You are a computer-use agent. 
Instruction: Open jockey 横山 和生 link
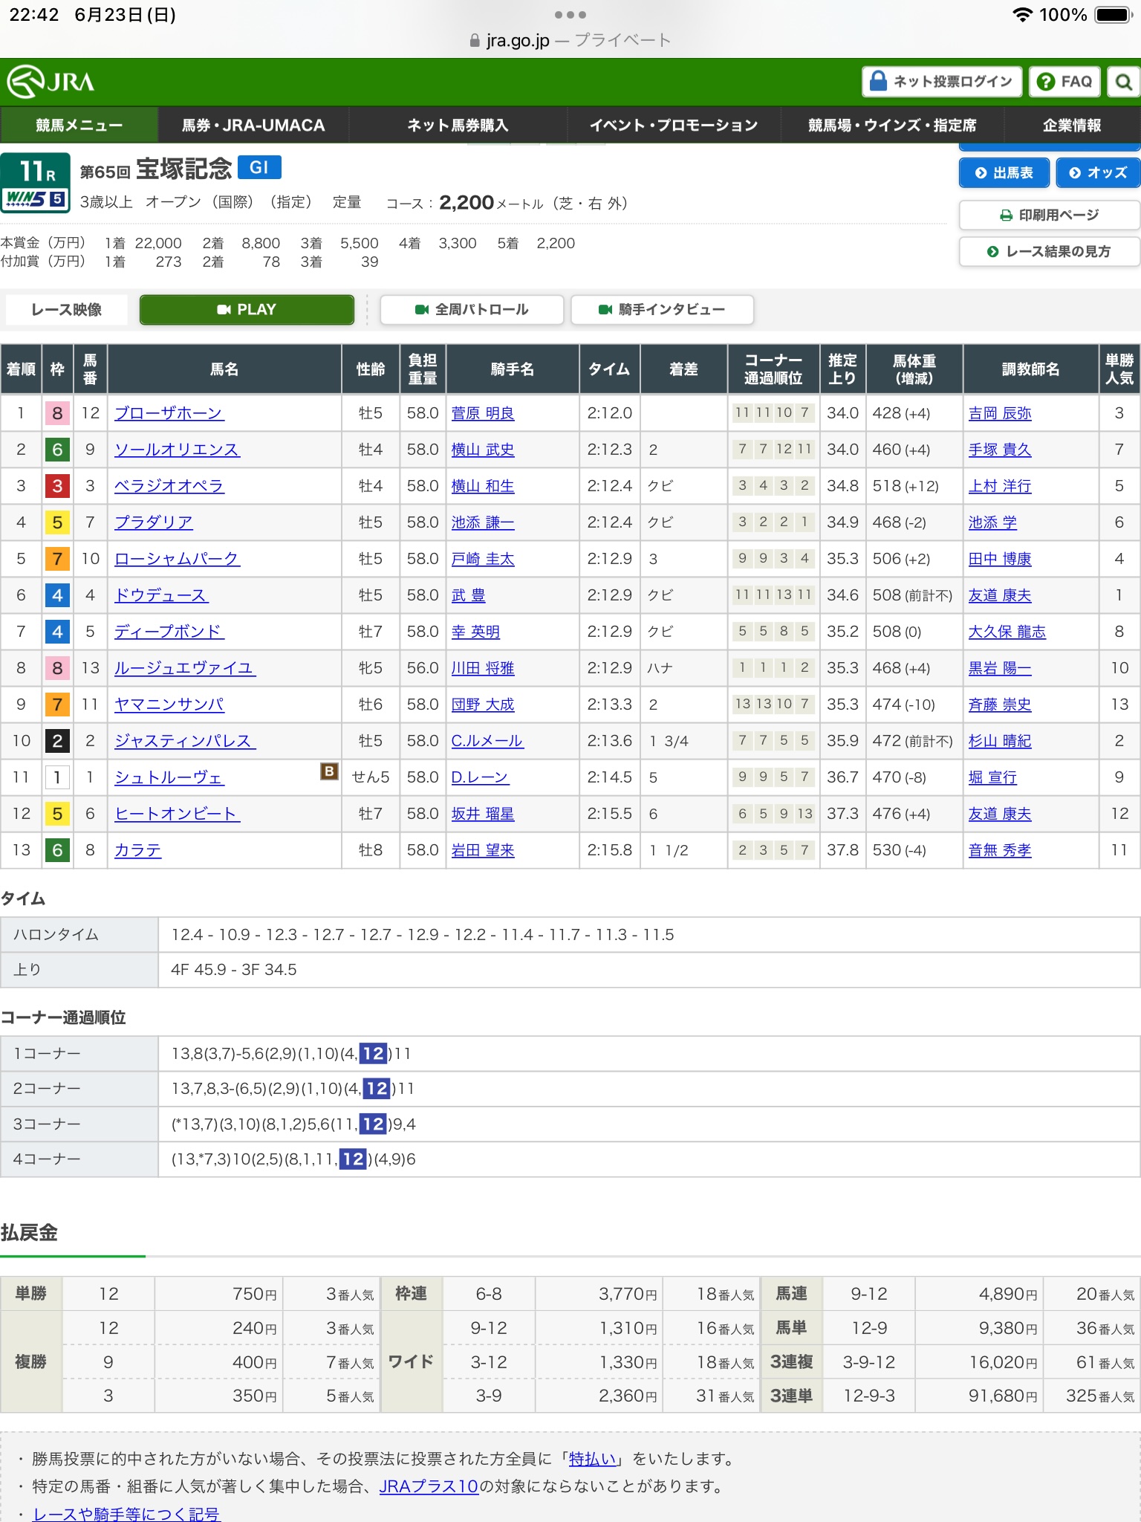pos(483,486)
